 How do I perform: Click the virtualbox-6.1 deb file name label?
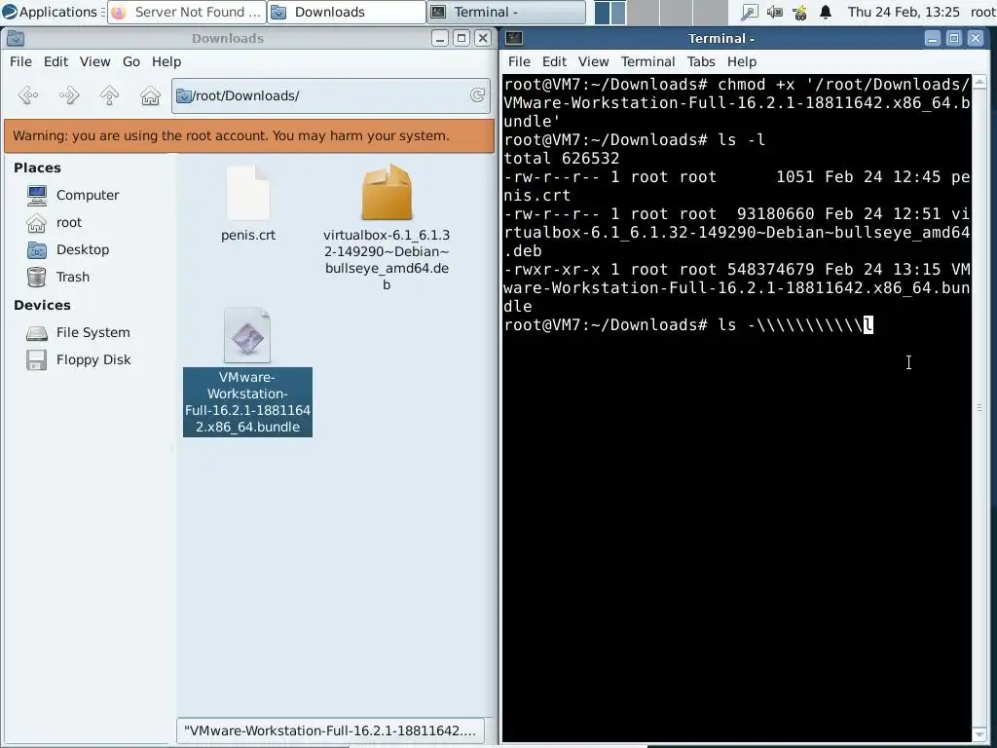(x=387, y=259)
